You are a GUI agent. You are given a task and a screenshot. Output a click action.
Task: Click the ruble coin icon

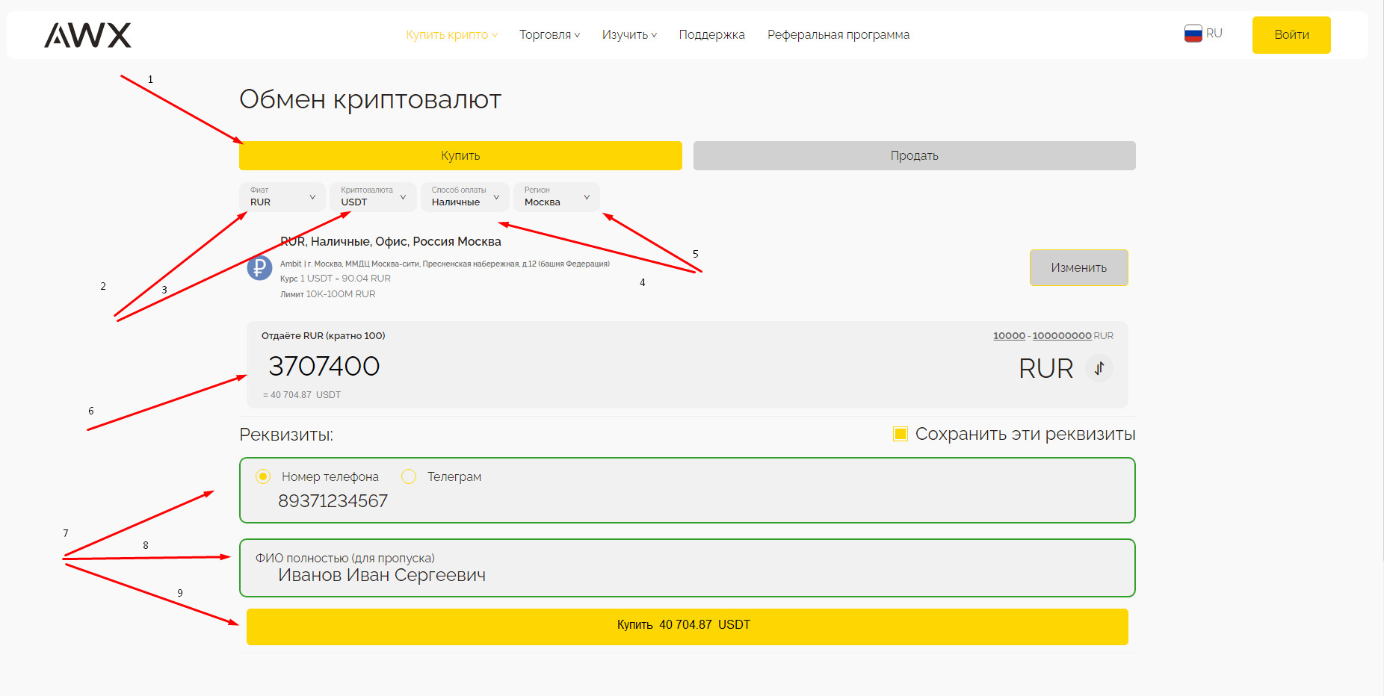coord(259,267)
